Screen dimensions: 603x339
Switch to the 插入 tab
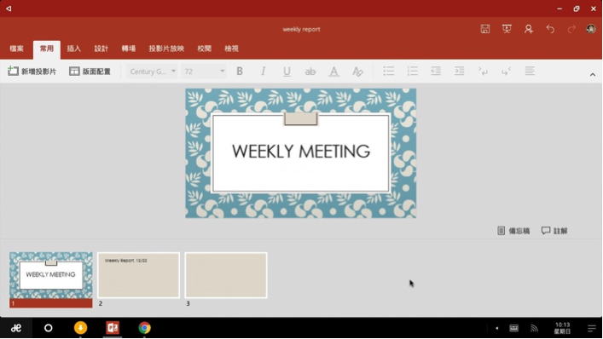74,49
